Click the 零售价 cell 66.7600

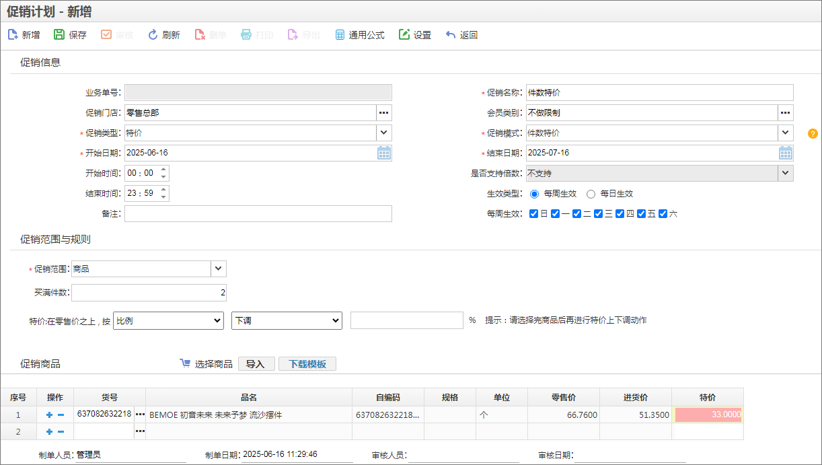564,415
